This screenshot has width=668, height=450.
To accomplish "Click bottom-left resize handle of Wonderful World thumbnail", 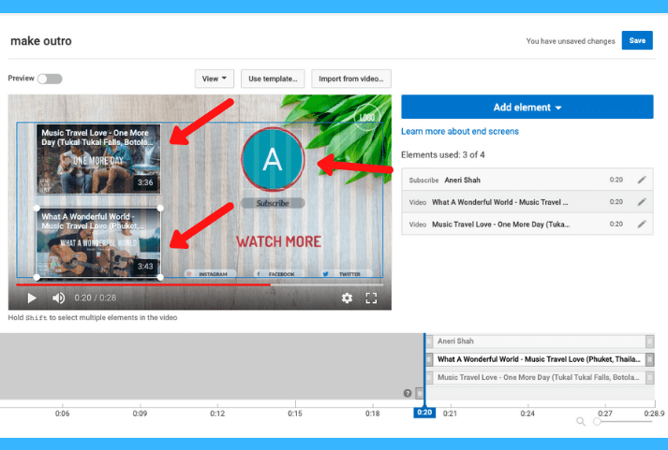I will (37, 277).
